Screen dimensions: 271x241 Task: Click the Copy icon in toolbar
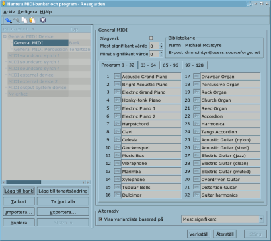click(24, 20)
